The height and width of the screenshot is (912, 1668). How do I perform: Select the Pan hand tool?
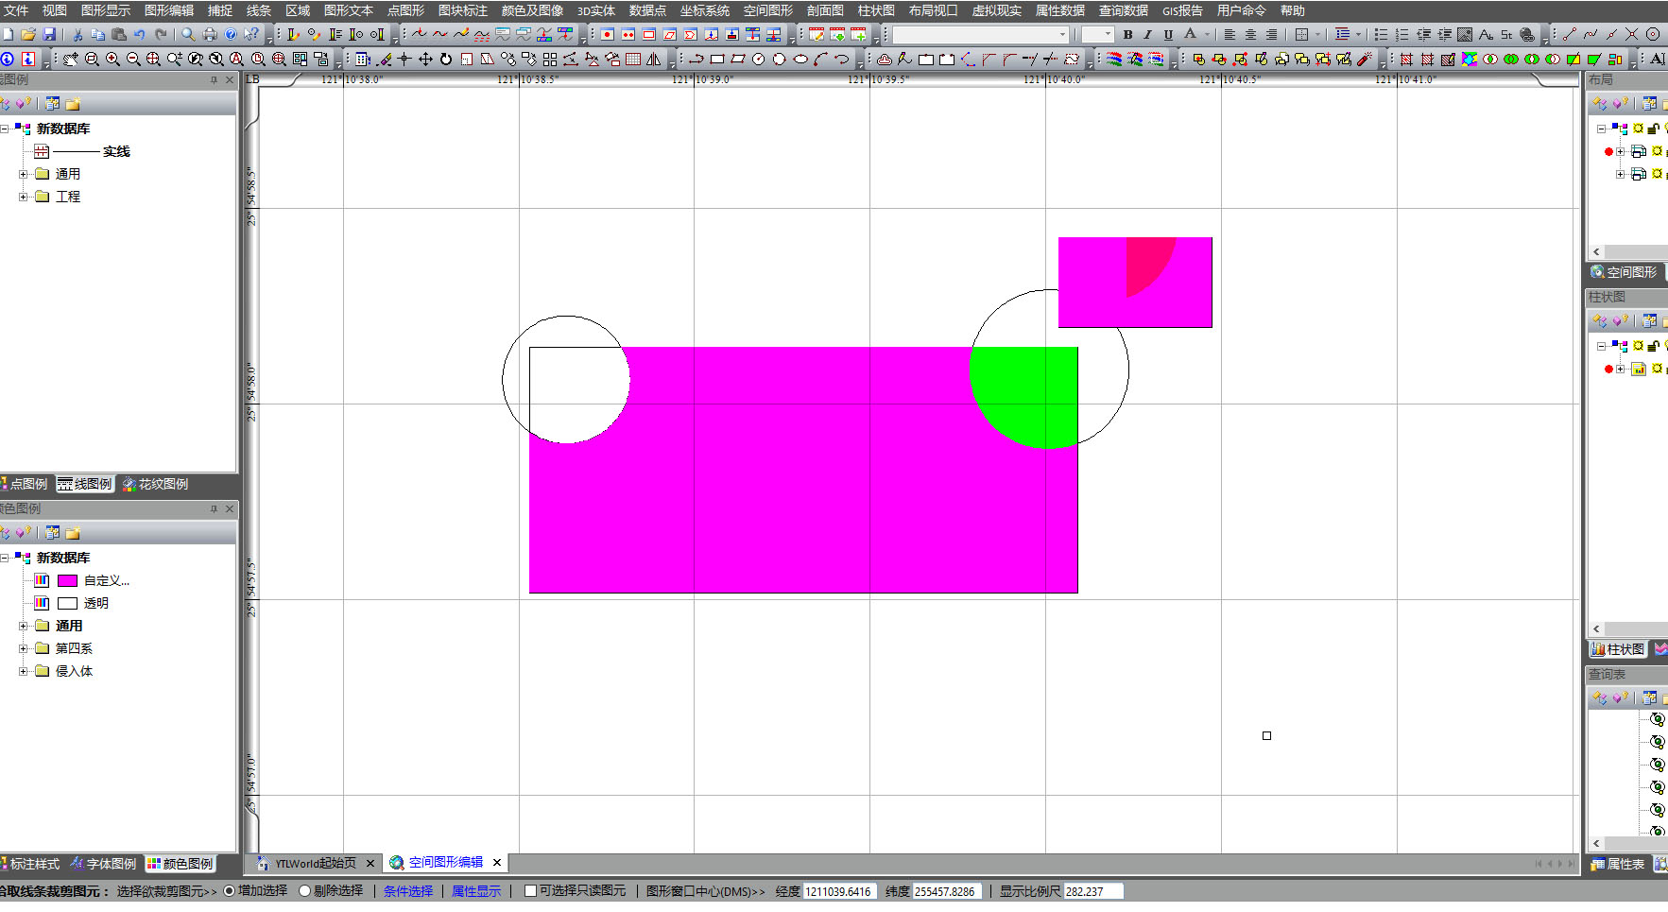point(71,59)
